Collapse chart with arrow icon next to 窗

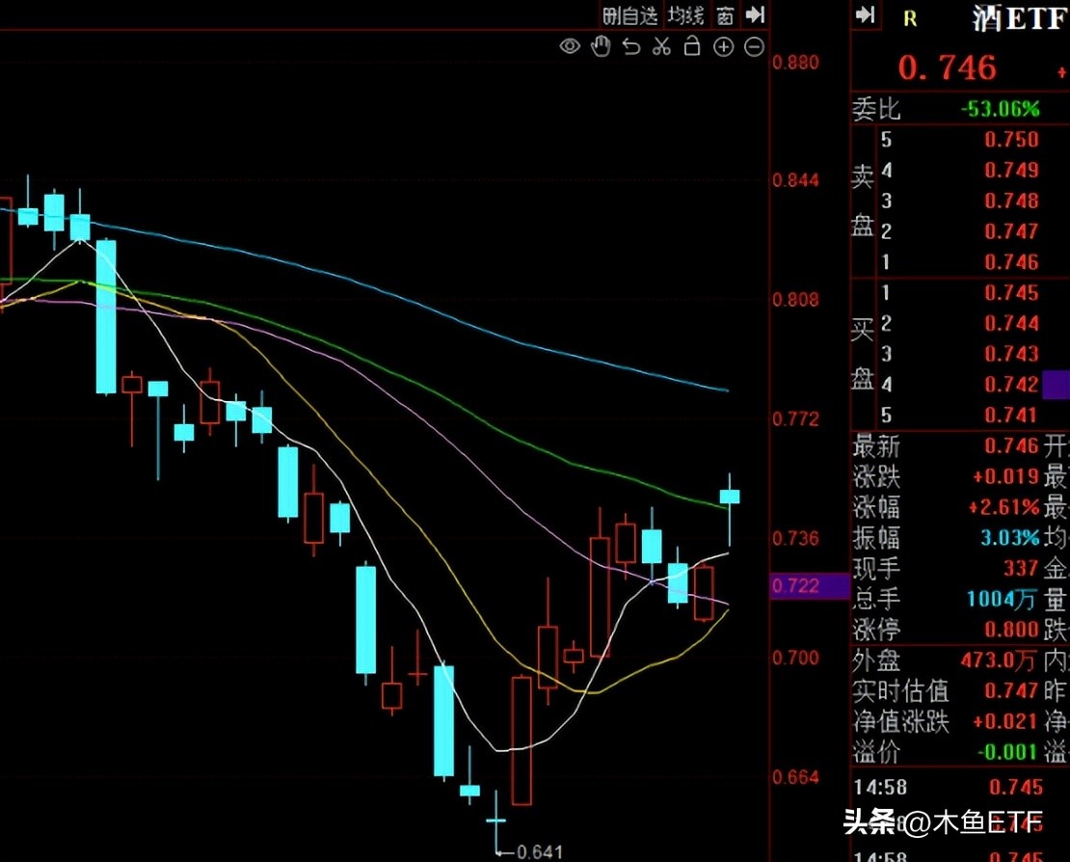(x=755, y=15)
